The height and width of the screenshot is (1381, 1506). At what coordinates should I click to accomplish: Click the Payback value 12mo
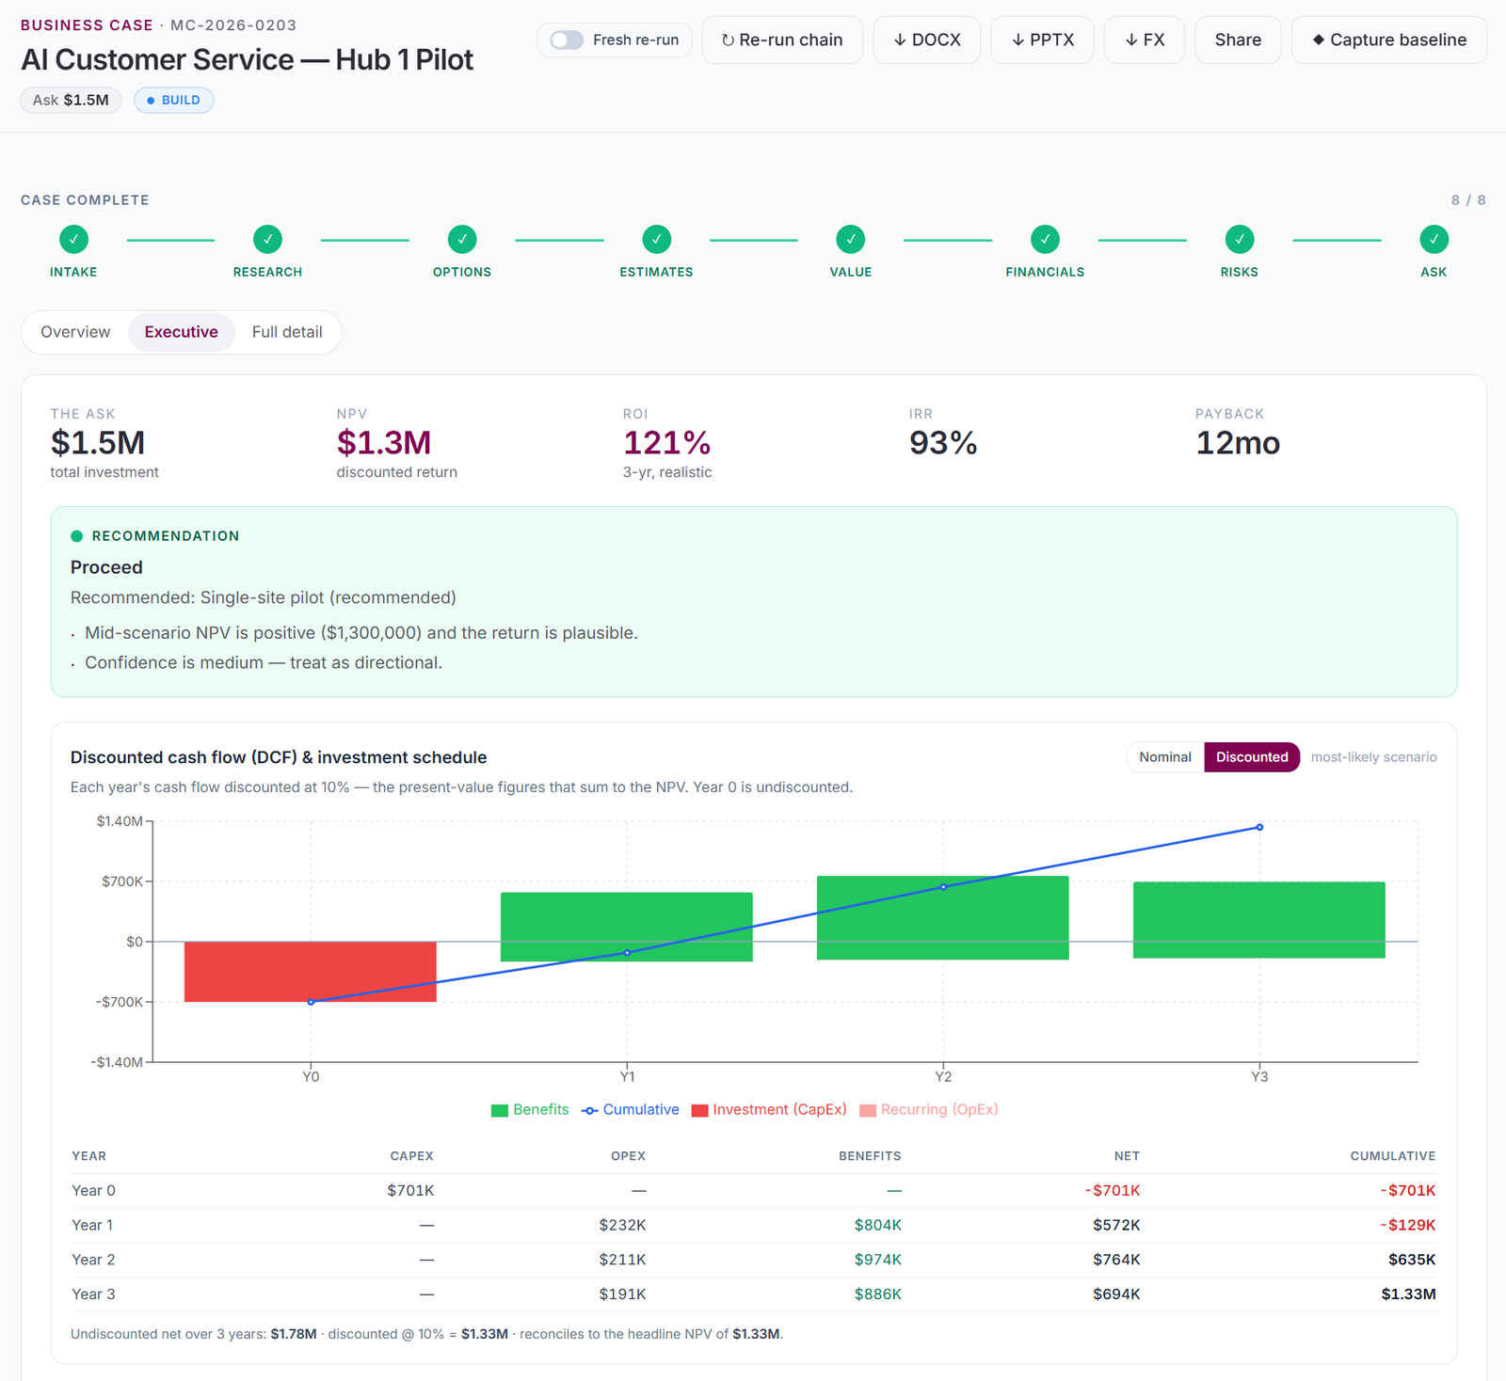tap(1238, 442)
